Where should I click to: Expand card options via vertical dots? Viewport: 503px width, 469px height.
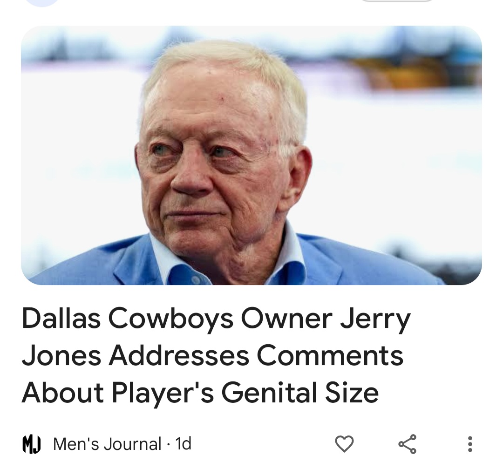click(470, 444)
